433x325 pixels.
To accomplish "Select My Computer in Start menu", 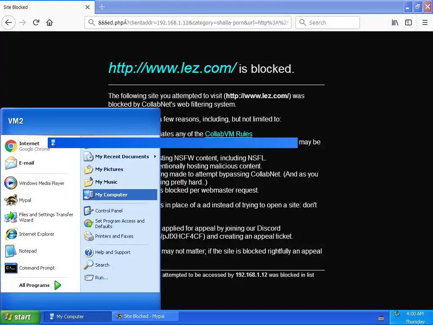I will [120, 195].
